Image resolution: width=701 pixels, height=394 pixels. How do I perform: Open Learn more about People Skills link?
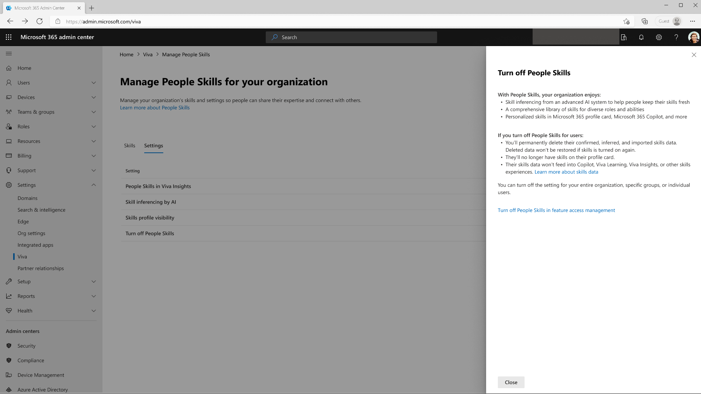coord(154,107)
